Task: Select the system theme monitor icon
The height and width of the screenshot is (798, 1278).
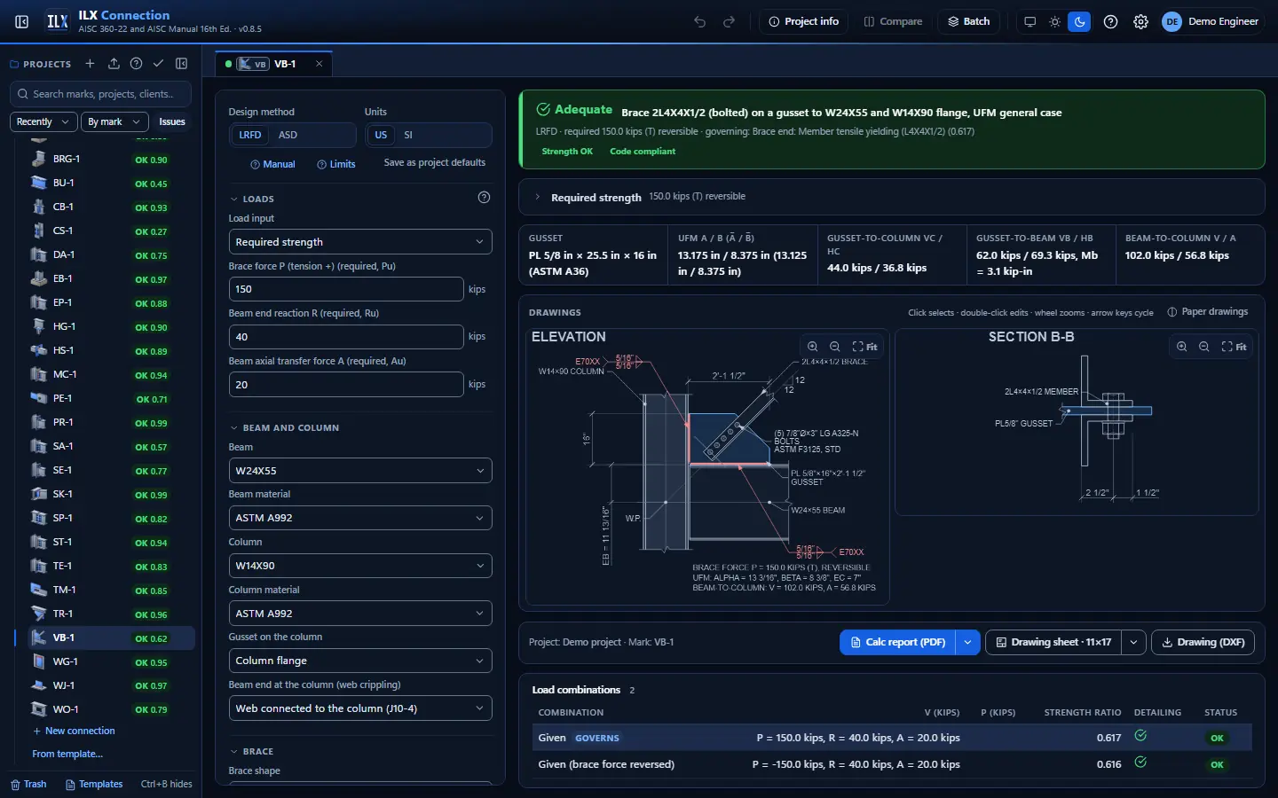Action: coord(1029,21)
